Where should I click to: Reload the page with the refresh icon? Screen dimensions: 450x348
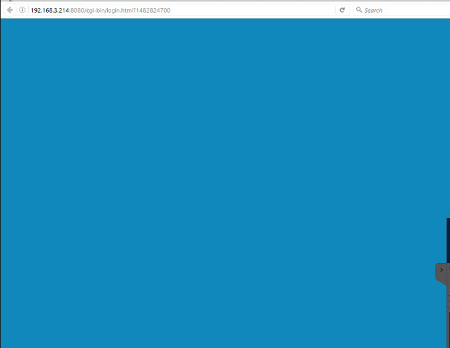(x=342, y=10)
